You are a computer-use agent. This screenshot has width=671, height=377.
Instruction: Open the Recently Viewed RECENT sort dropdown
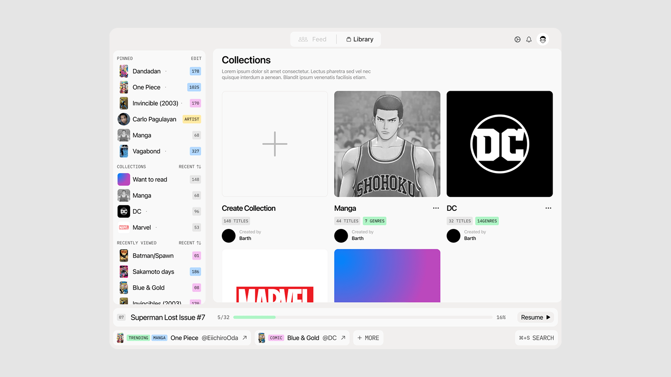(x=190, y=243)
